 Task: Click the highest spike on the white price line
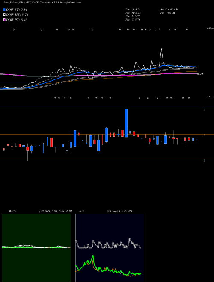click(x=161, y=49)
